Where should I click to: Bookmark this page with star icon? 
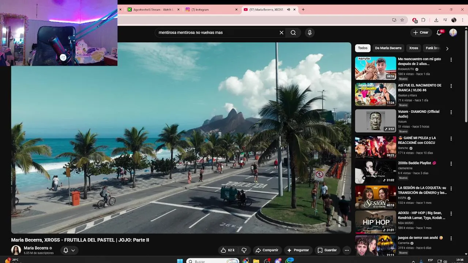click(402, 20)
